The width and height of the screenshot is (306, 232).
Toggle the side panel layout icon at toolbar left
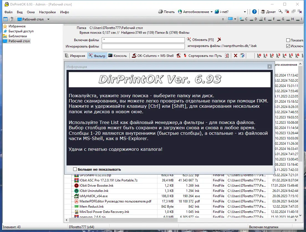coord(6,19)
